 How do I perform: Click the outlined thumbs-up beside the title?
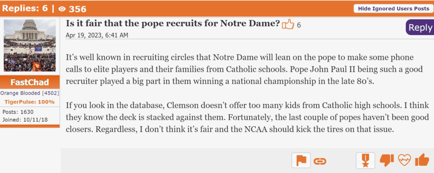coord(288,25)
